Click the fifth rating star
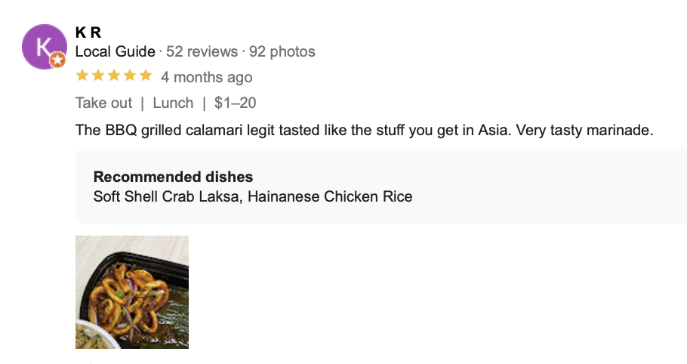This screenshot has height=364, width=687. [x=146, y=76]
